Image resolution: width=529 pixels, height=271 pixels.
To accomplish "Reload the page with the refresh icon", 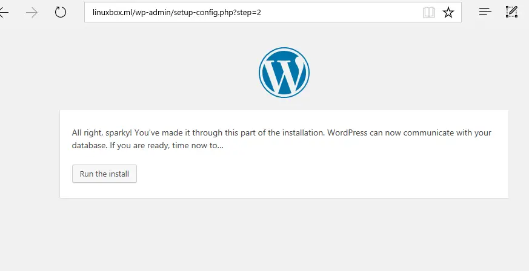I will click(61, 13).
